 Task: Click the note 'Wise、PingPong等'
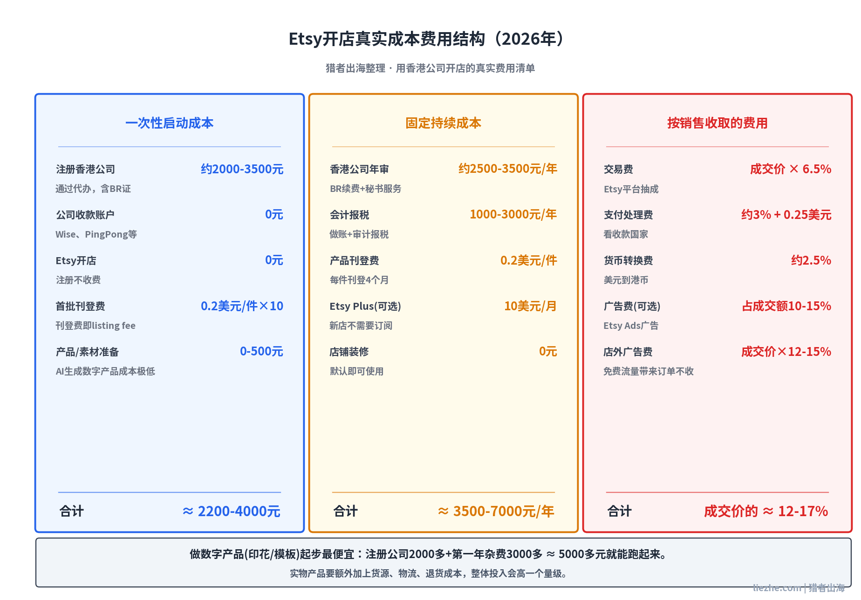pyautogui.click(x=96, y=234)
